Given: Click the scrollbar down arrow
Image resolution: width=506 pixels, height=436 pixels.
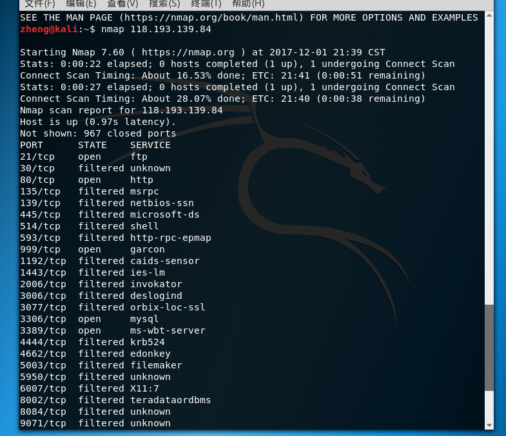Looking at the screenshot, I should click(x=489, y=425).
